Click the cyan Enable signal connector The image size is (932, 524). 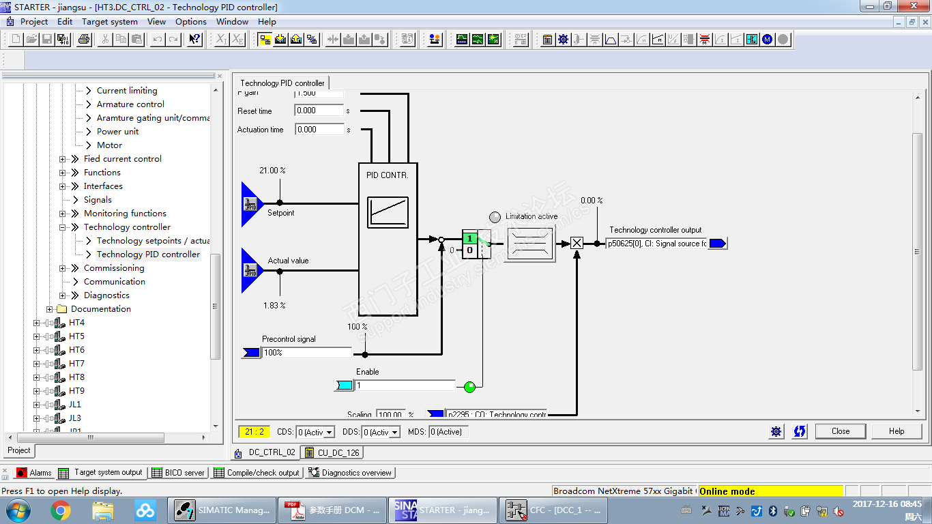click(345, 385)
